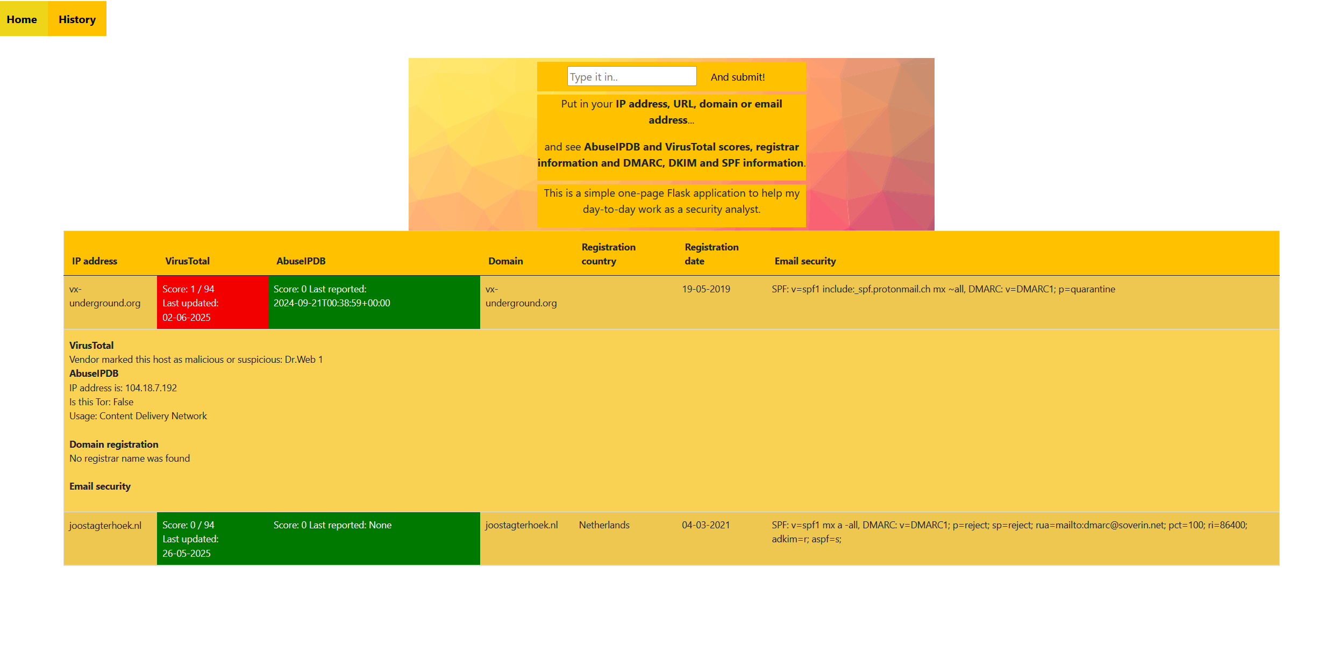Click registration date 19-05-2019

(706, 289)
